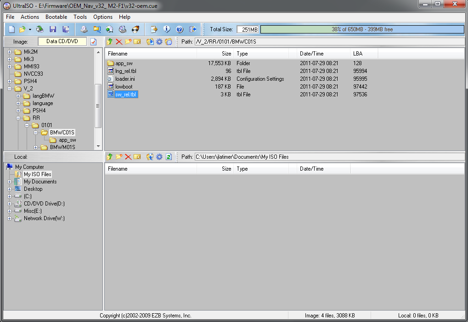Click the disc capacity usage bar
This screenshot has height=322, width=468.
(x=362, y=29)
